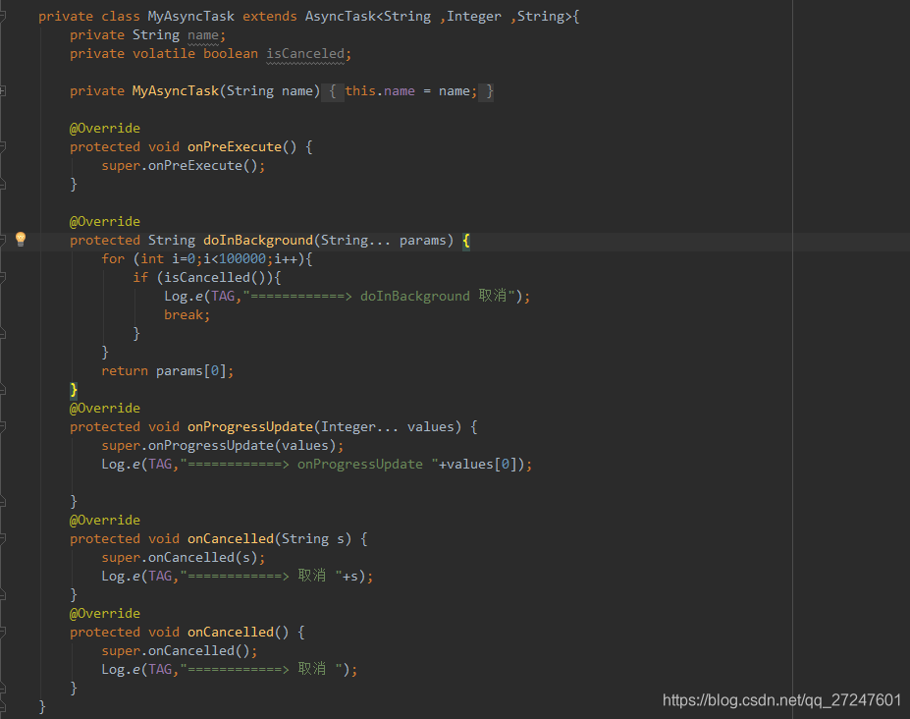
Task: Click 'onCancelled(String s)' method signature
Action: pyautogui.click(x=269, y=539)
